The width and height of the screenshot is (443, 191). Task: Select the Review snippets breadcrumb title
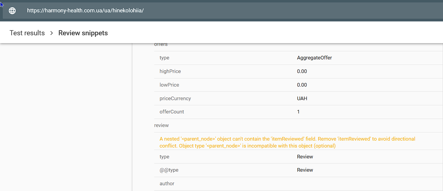pos(83,33)
